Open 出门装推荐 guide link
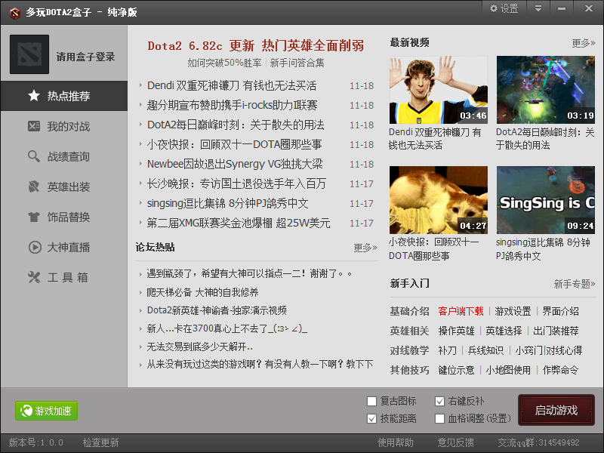The width and height of the screenshot is (604, 453). click(556, 331)
